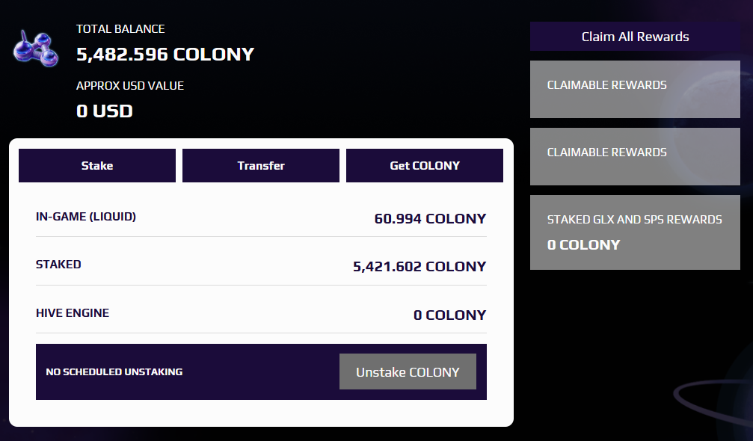The height and width of the screenshot is (441, 753).
Task: Click the 0 USD approximate value
Action: click(105, 111)
